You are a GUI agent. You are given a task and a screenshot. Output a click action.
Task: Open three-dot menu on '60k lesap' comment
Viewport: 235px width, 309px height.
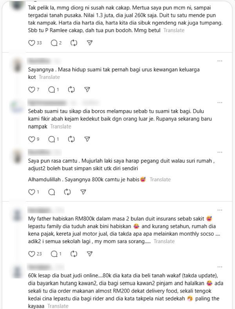(x=220, y=267)
